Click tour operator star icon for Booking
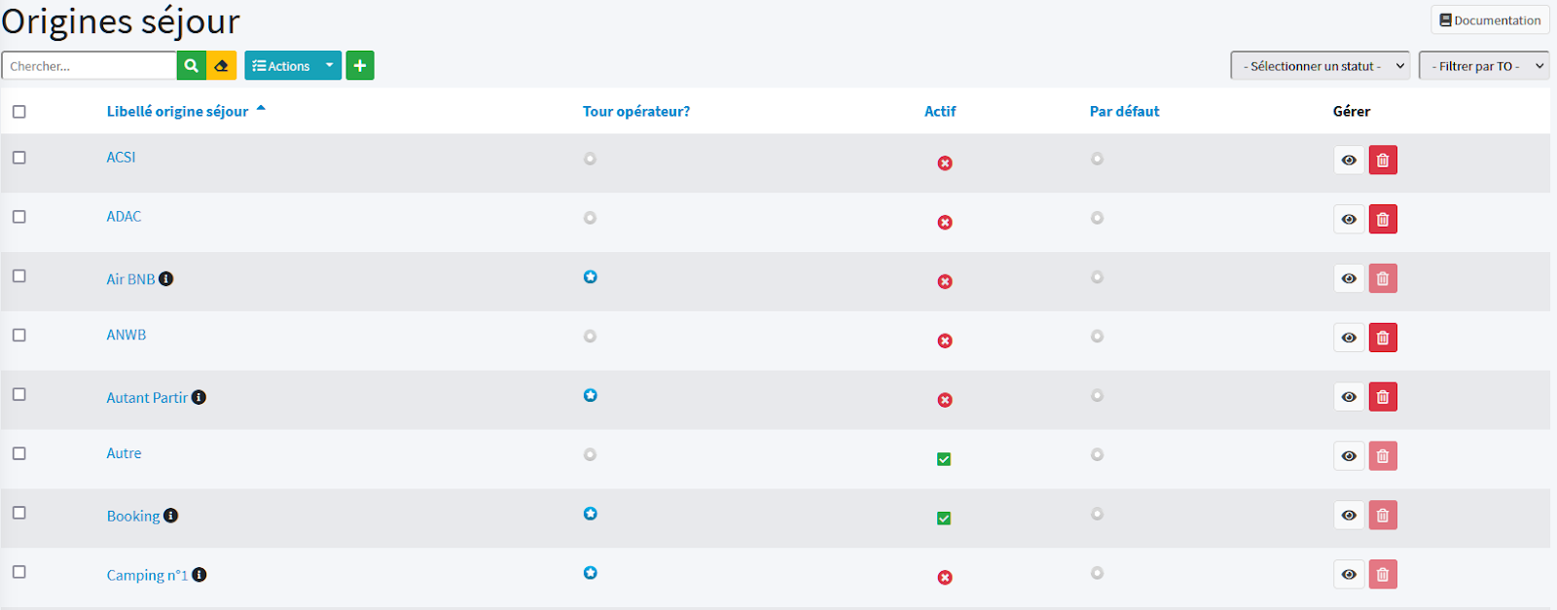1557x610 pixels. tap(590, 514)
